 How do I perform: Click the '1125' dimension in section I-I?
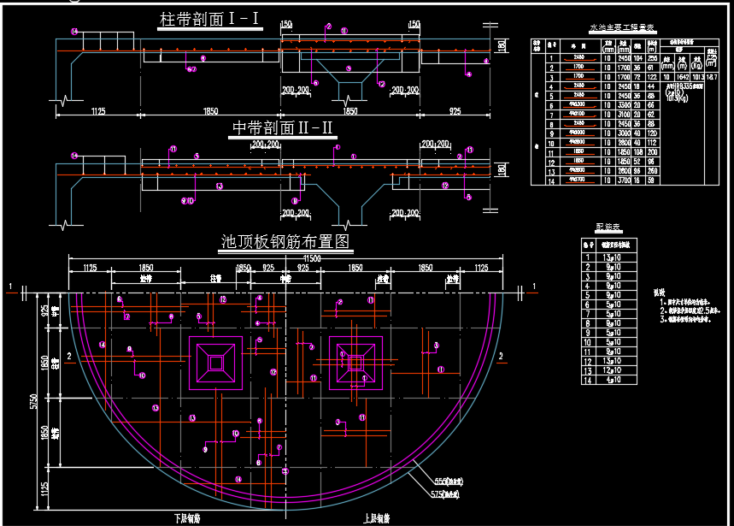click(97, 111)
